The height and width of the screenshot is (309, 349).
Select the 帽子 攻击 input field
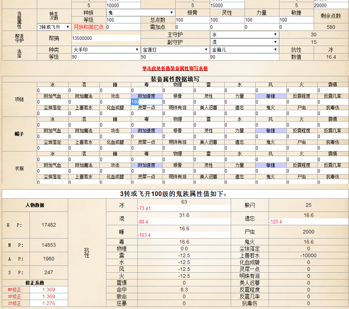coord(115,137)
